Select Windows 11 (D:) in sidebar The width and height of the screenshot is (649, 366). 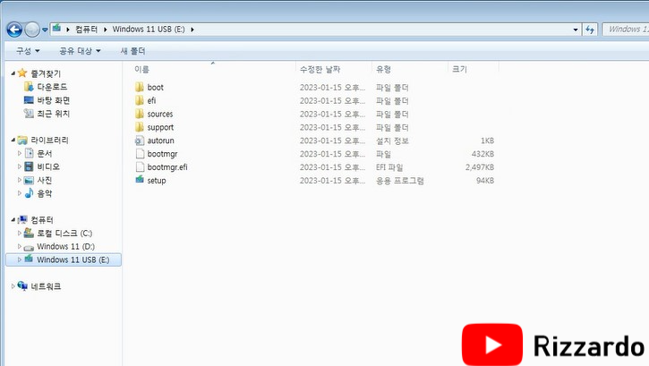click(x=65, y=246)
